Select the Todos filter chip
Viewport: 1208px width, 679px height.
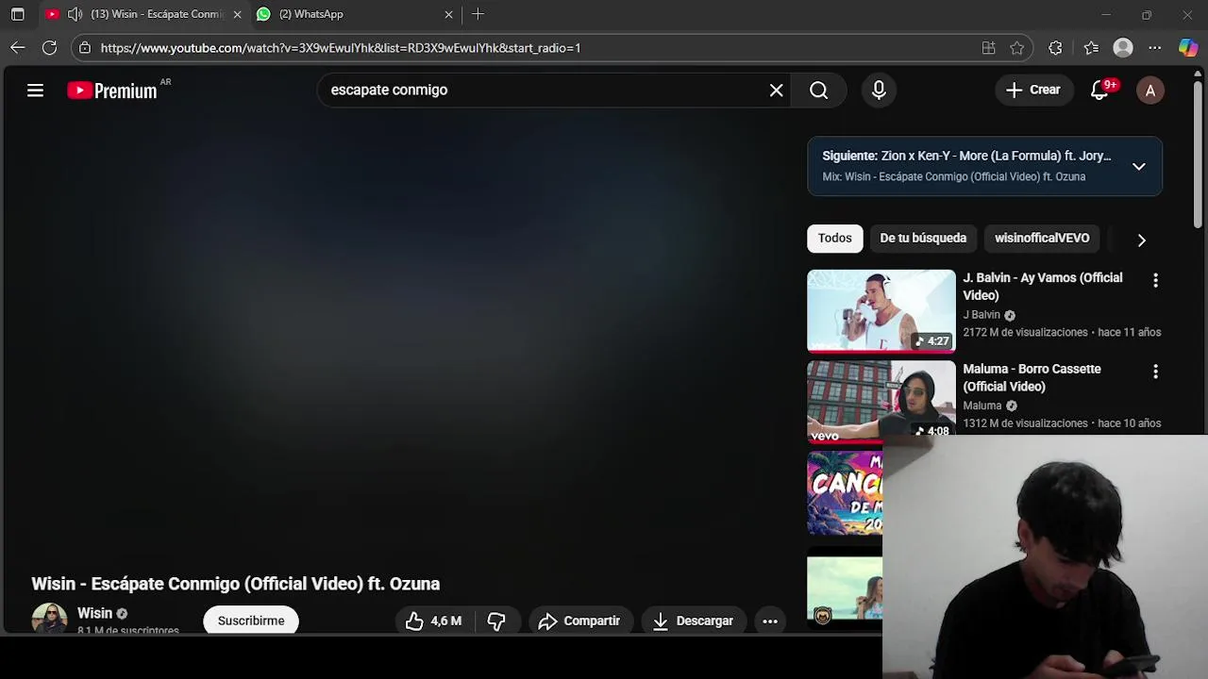[x=834, y=239]
